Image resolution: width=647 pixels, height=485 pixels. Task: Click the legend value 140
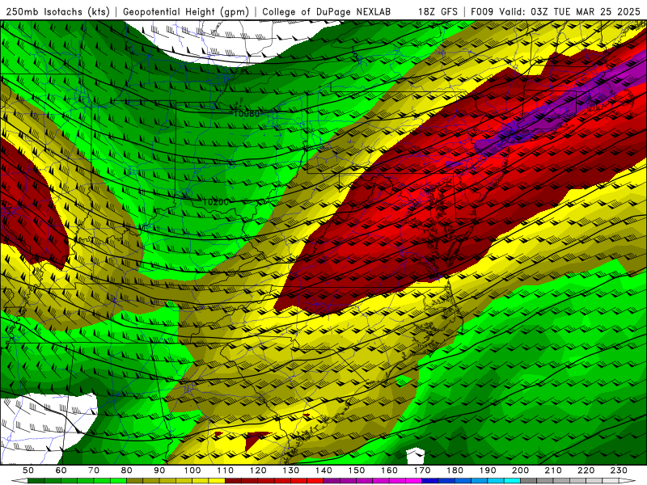point(323,470)
